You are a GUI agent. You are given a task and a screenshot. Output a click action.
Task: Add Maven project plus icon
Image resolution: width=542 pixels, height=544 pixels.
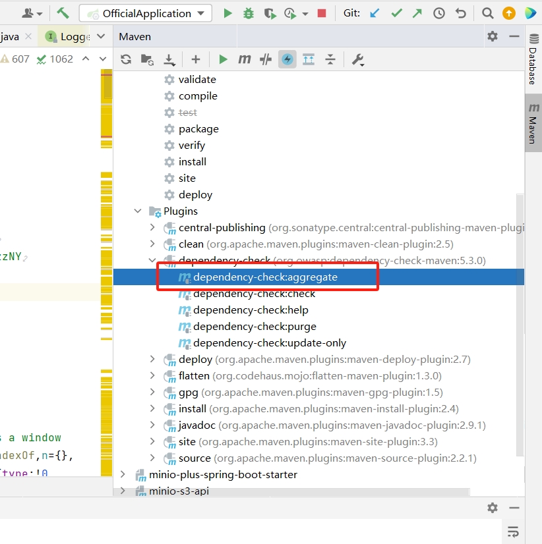pos(196,59)
